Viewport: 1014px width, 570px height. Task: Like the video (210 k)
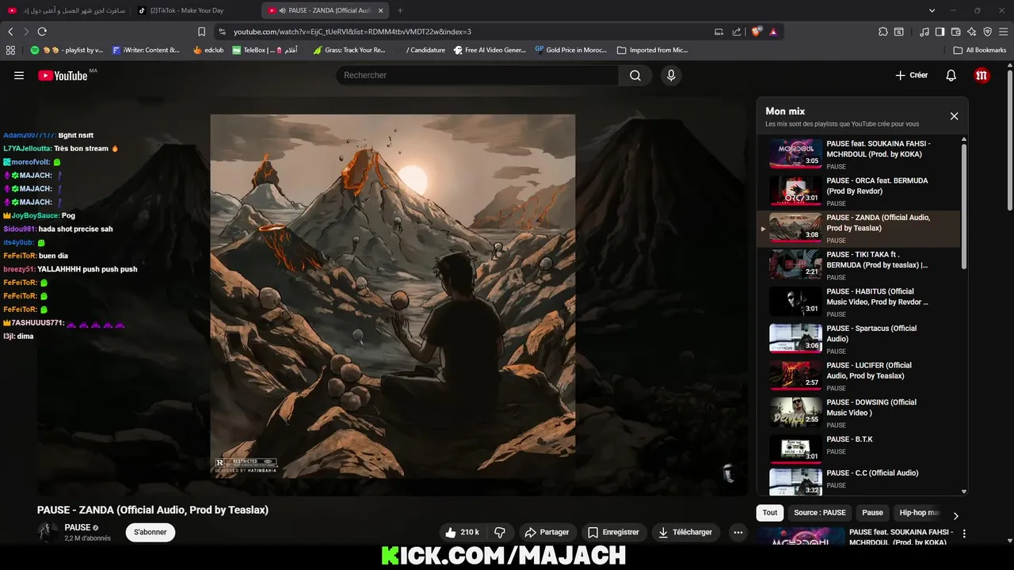[462, 532]
